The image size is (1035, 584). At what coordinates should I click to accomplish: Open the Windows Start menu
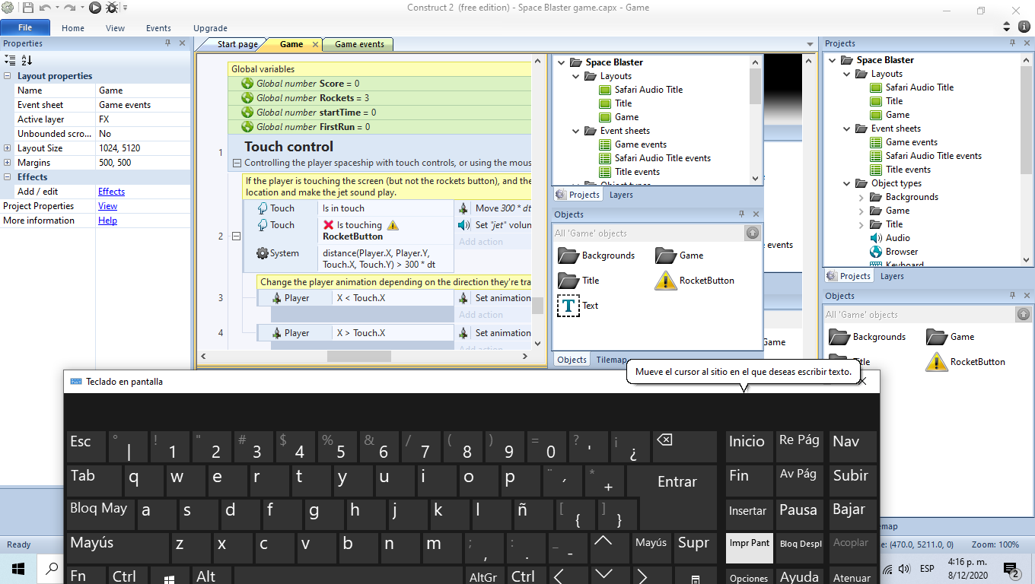click(x=18, y=569)
